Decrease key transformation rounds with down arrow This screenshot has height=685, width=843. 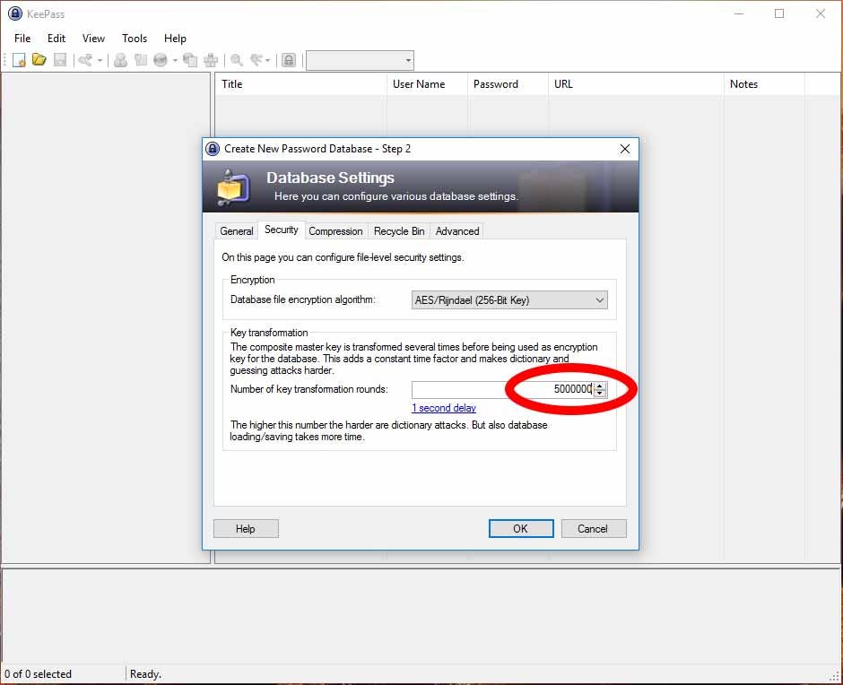click(x=601, y=394)
